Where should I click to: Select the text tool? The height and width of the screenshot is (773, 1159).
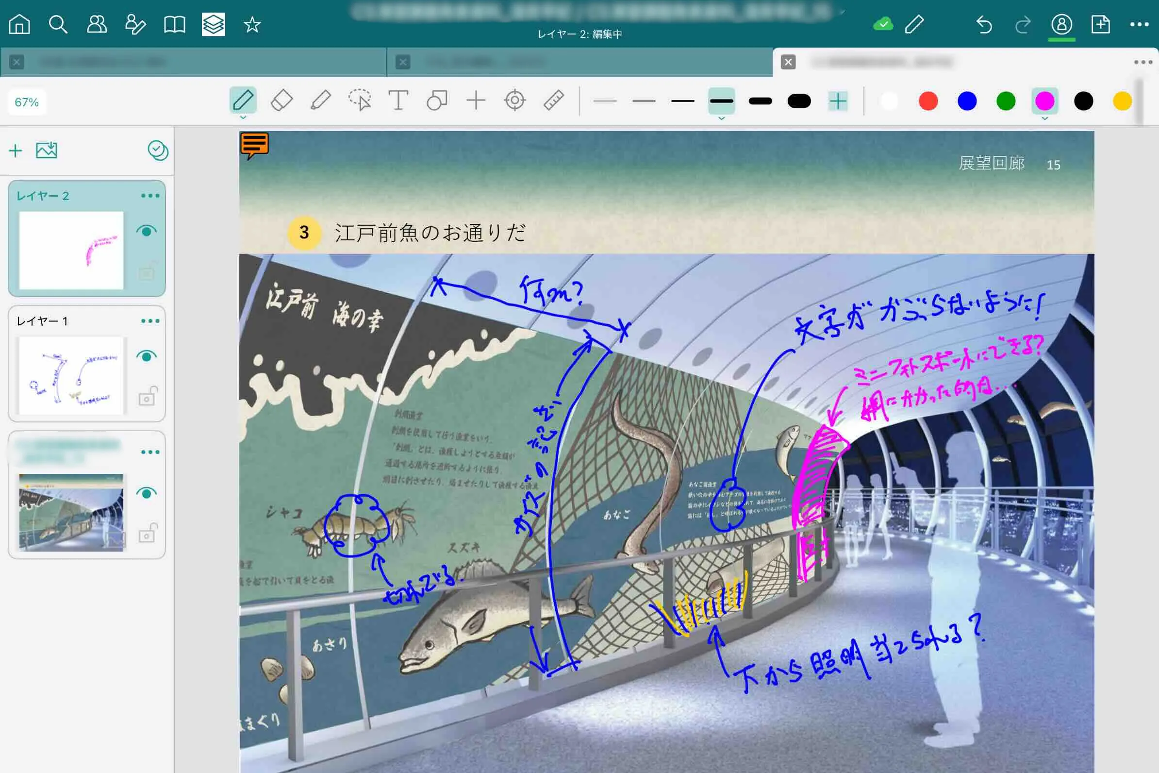398,101
